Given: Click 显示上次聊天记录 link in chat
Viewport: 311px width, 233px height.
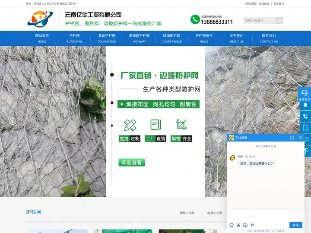Looking at the screenshot, I should (265, 146).
